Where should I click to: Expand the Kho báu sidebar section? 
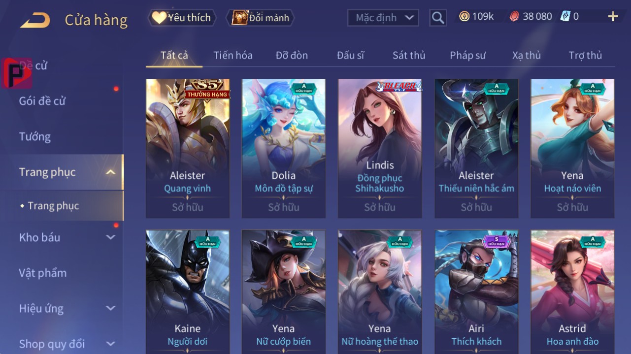coord(111,237)
